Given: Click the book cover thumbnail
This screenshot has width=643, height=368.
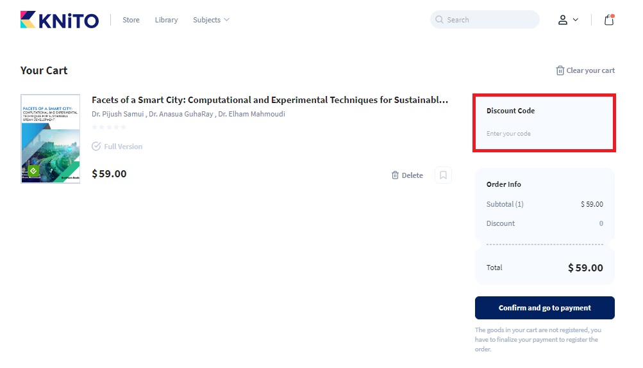Looking at the screenshot, I should (51, 139).
